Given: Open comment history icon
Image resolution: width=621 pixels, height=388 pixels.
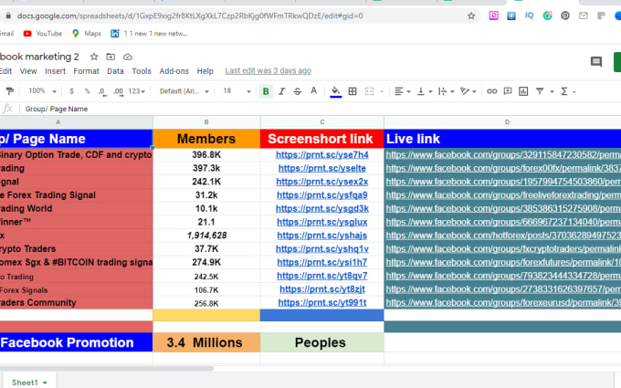Looking at the screenshot, I should click(596, 62).
